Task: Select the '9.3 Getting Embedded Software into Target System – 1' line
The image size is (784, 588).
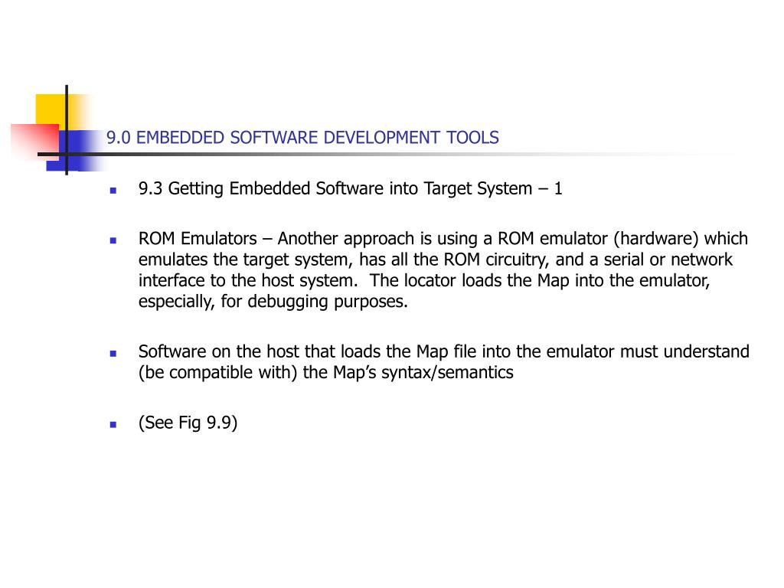Action: pyautogui.click(x=351, y=189)
